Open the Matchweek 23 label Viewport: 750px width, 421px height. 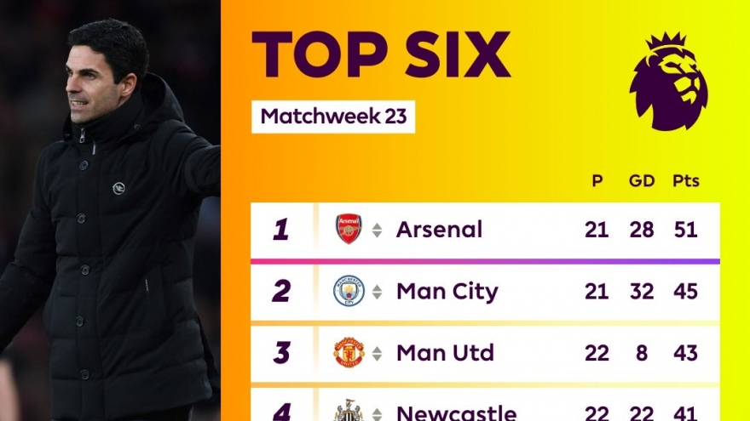[x=333, y=117]
